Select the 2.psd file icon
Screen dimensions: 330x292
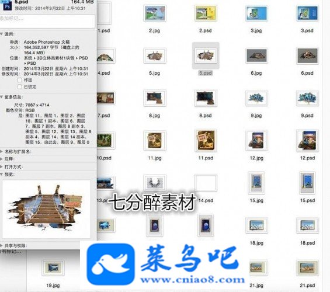coord(206,13)
